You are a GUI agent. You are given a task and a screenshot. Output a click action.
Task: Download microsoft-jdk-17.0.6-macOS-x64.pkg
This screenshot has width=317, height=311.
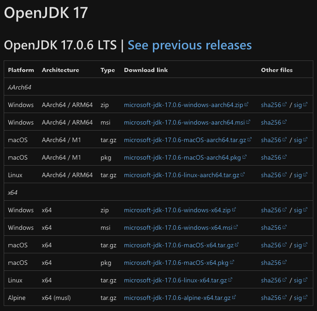point(179,263)
